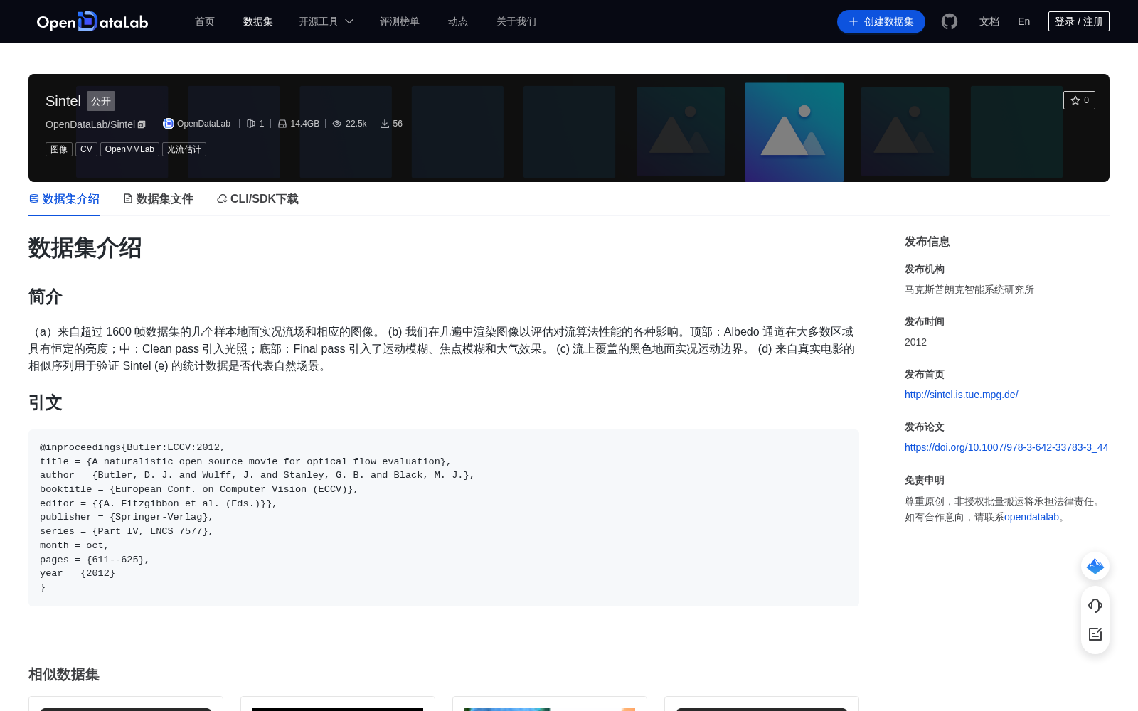Click the 登录 / 注册 button
Viewport: 1138px width, 711px height.
(x=1079, y=21)
